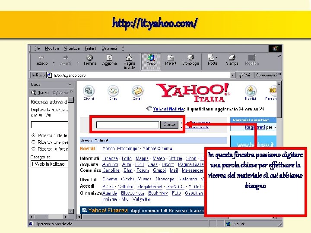Close the Cerca side panel
Viewport: 311px width, 233px height.
[x=70, y=85]
